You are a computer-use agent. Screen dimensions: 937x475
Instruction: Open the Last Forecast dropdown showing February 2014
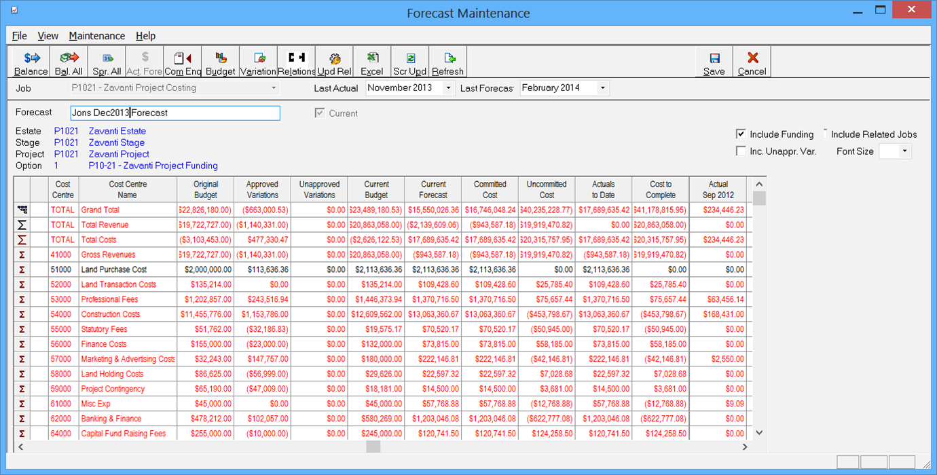coord(602,88)
